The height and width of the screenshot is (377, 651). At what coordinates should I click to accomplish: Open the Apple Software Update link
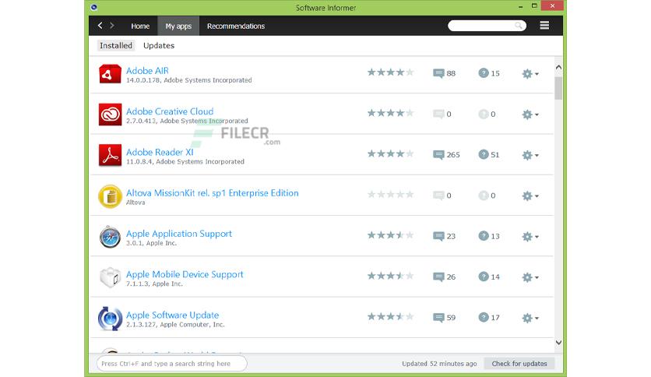pyautogui.click(x=172, y=315)
